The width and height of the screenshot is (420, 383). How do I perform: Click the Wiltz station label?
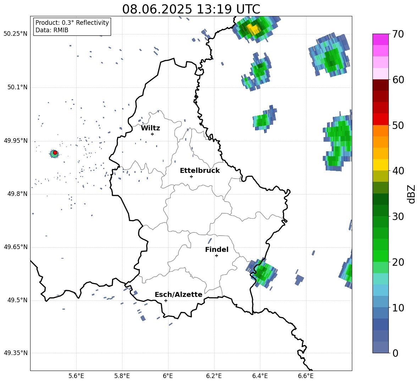pyautogui.click(x=150, y=128)
